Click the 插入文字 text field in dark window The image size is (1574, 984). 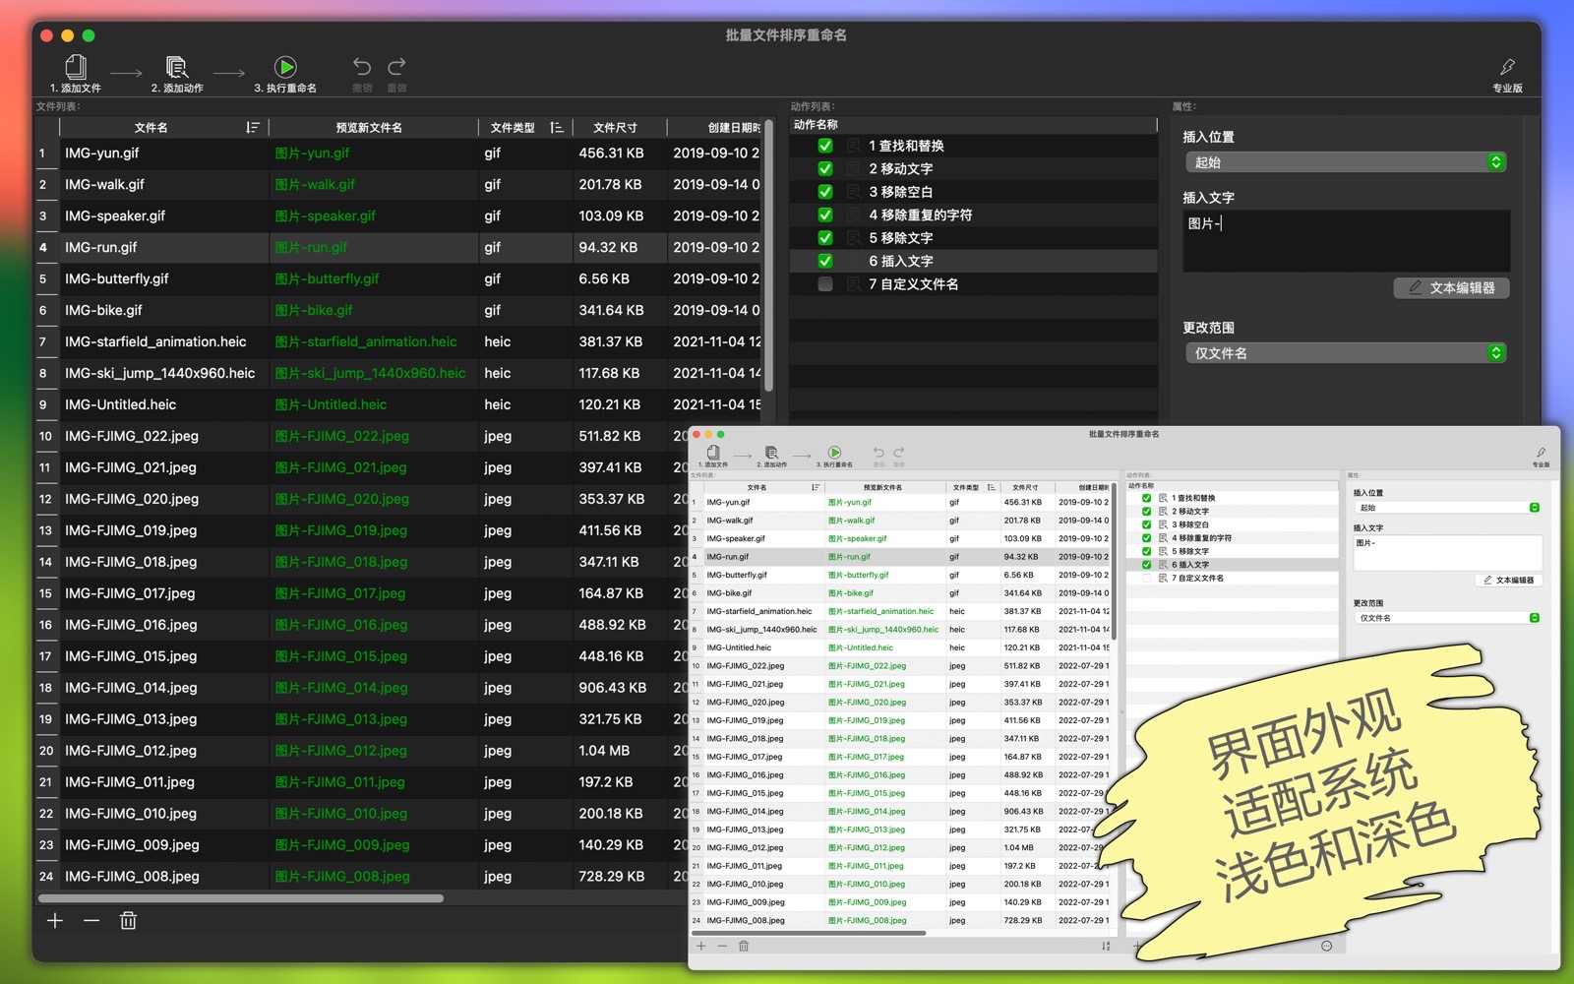1345,241
